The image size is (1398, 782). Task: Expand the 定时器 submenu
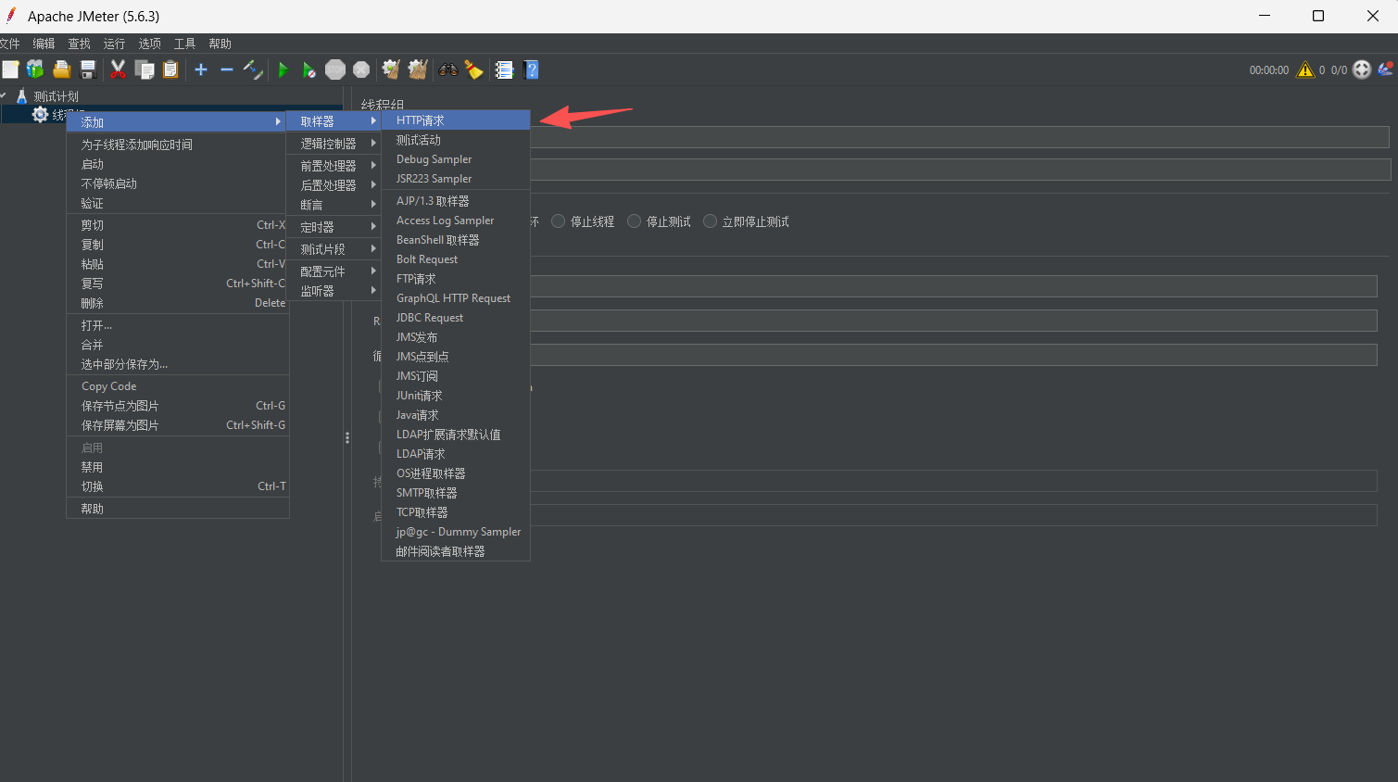point(334,227)
